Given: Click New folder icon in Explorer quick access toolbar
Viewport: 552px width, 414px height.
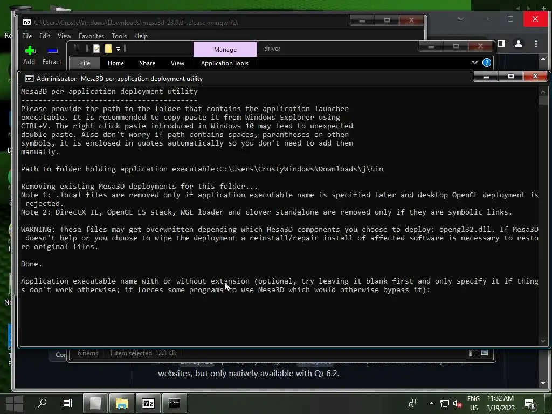Looking at the screenshot, I should (108, 49).
